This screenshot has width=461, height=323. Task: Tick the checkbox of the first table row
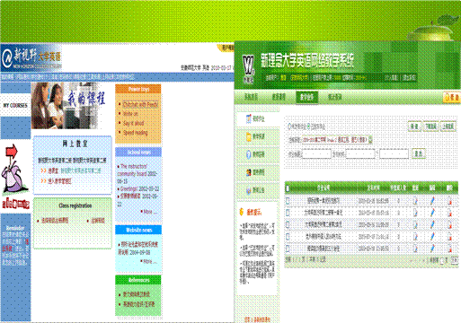[x=288, y=201]
